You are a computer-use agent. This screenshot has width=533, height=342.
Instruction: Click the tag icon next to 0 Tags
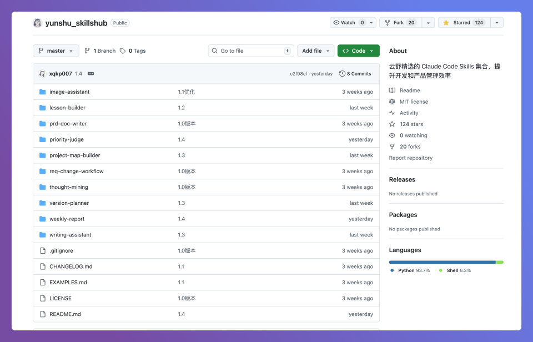pyautogui.click(x=123, y=51)
